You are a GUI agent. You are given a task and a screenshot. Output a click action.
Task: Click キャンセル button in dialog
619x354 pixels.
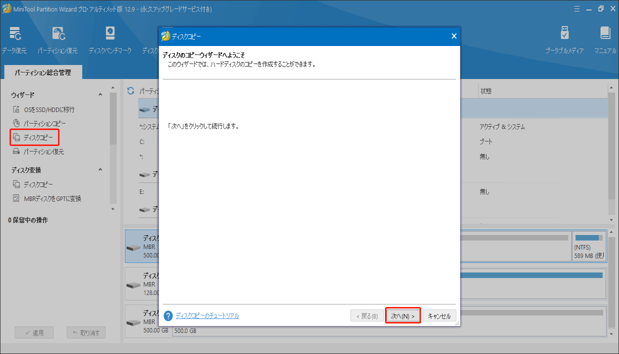pos(439,316)
